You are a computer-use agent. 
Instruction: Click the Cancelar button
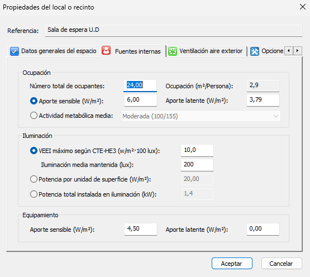pos(282,264)
